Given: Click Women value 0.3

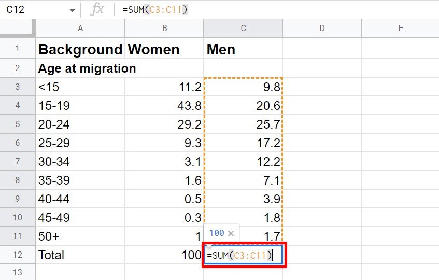Looking at the screenshot, I should click(x=164, y=217).
